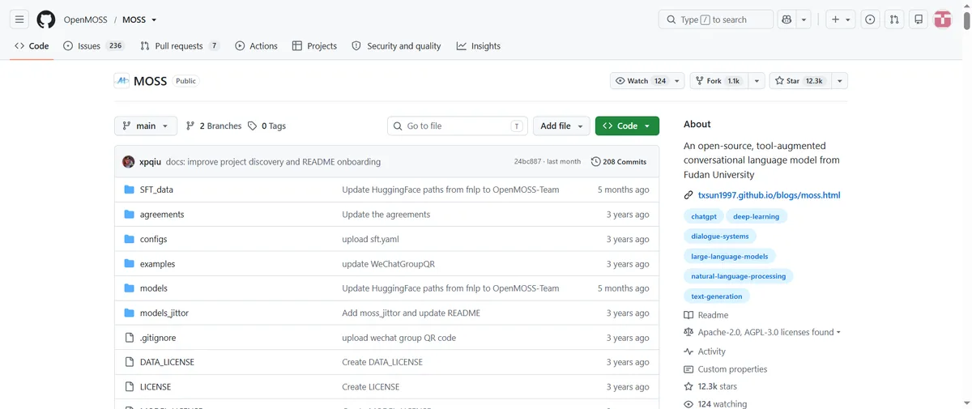The height and width of the screenshot is (409, 972).
Task: Switch to the Insights tab
Action: (478, 46)
